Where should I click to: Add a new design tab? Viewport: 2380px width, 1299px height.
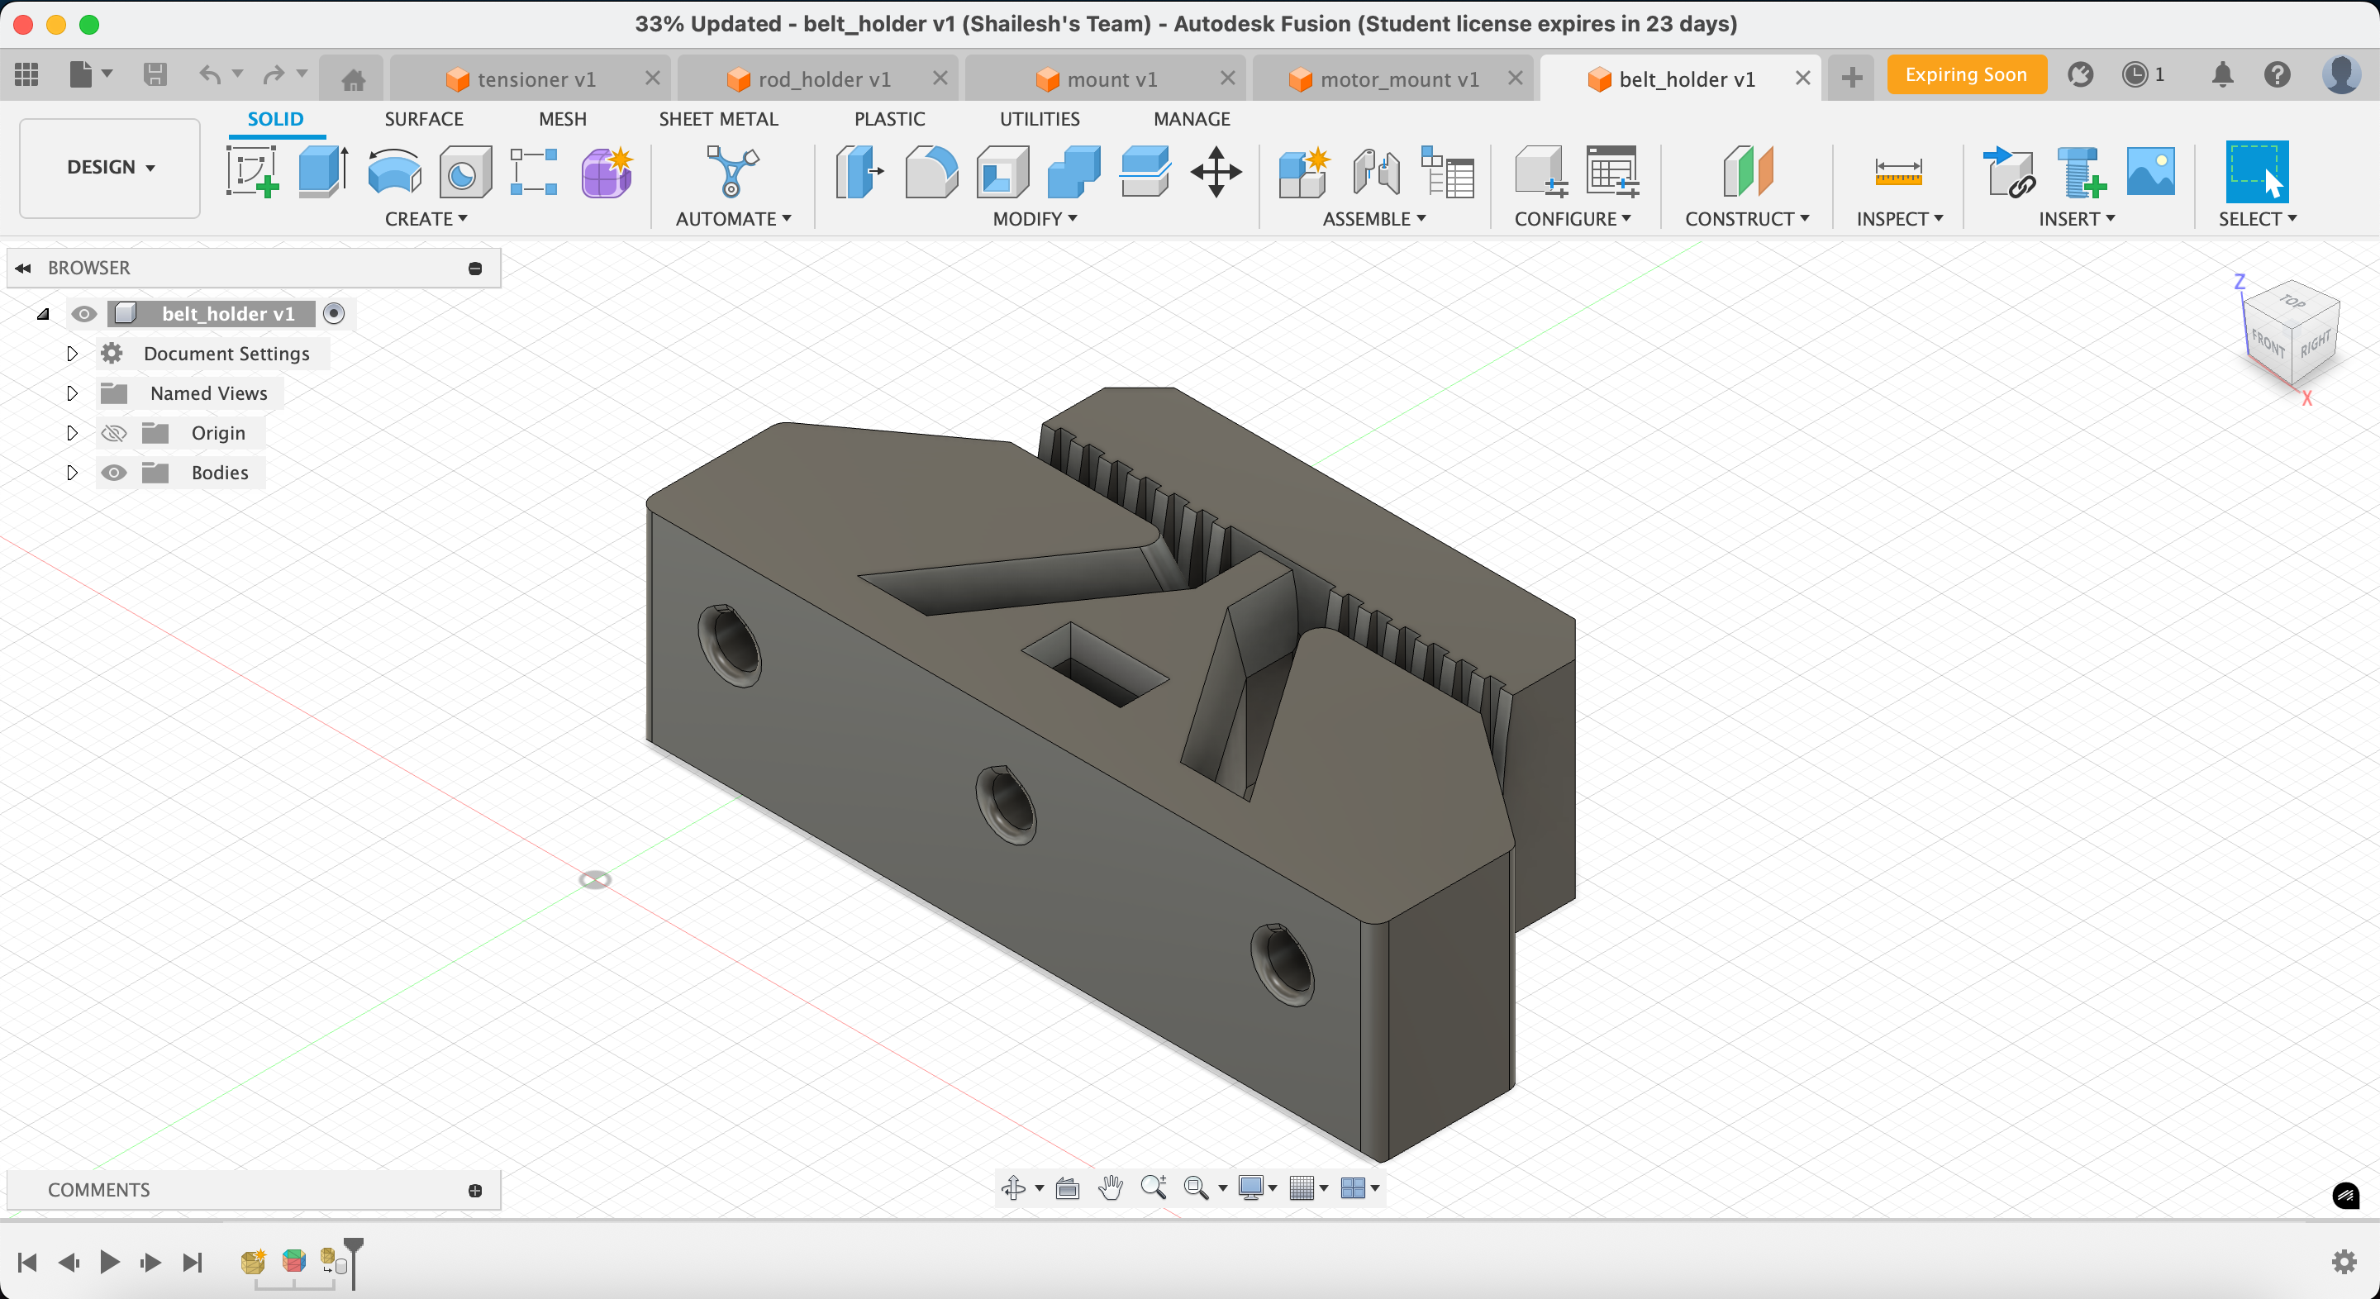(x=1851, y=78)
